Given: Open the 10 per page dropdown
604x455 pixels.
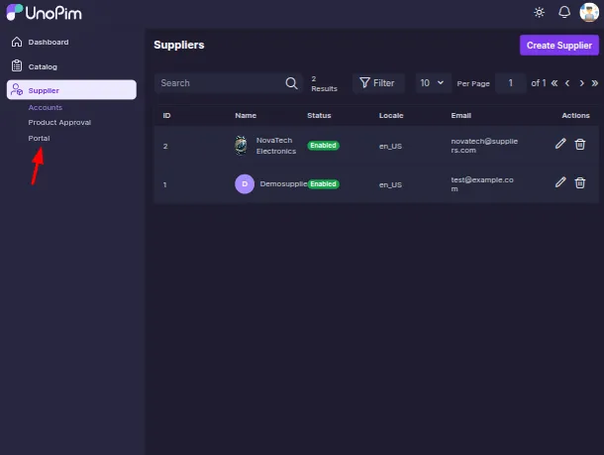Looking at the screenshot, I should pyautogui.click(x=433, y=83).
